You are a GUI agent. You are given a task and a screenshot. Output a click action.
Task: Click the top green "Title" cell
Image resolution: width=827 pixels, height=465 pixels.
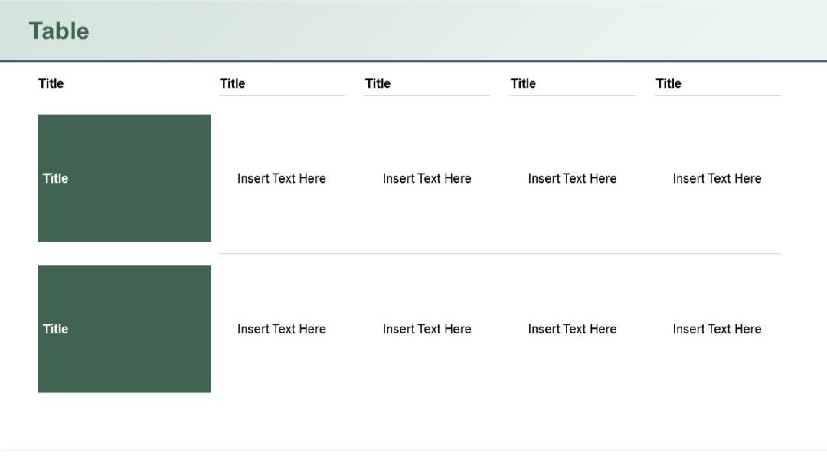pyautogui.click(x=124, y=177)
